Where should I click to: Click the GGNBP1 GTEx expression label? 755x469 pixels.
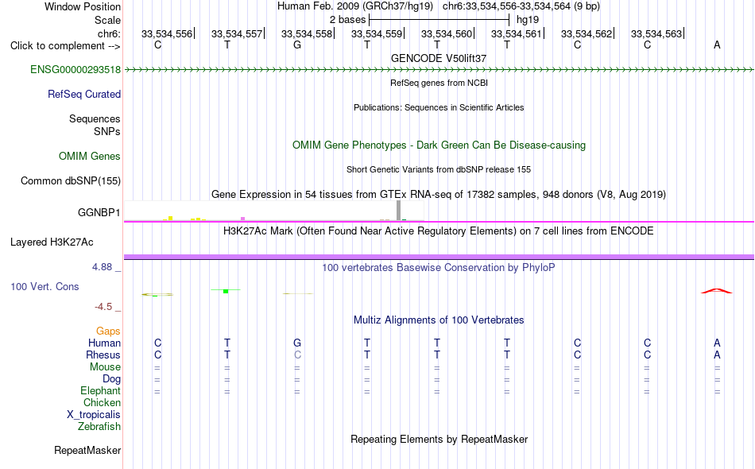99,213
